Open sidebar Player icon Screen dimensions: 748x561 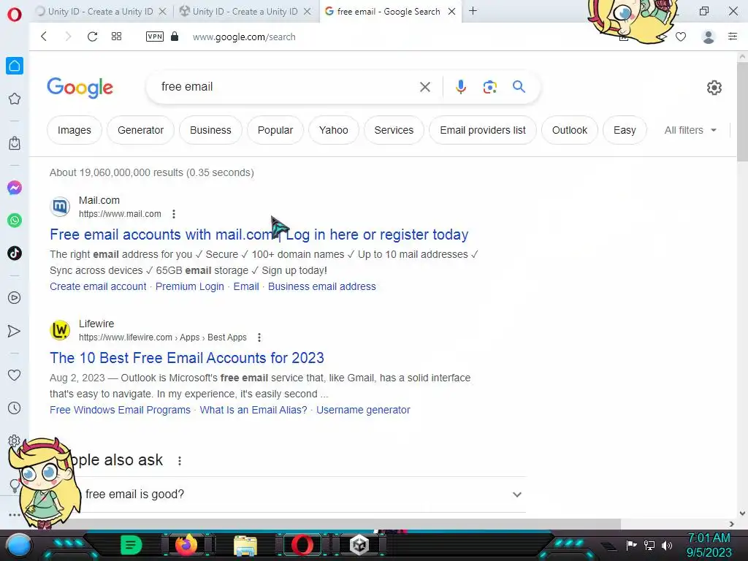click(15, 298)
